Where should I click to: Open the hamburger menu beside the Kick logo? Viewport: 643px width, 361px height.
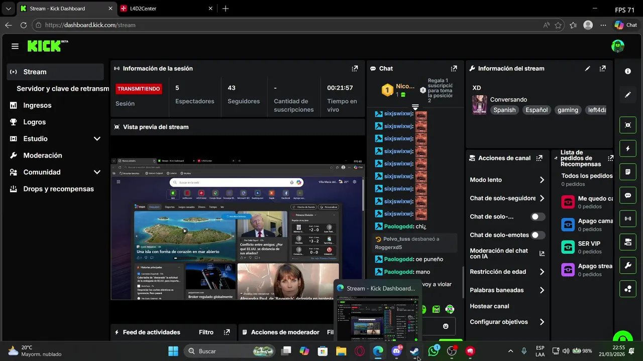point(15,46)
